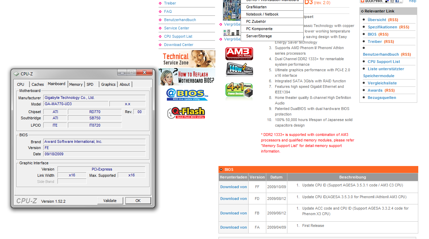Click Download von for BIOS version FF
This screenshot has width=429, height=239.
click(x=234, y=187)
